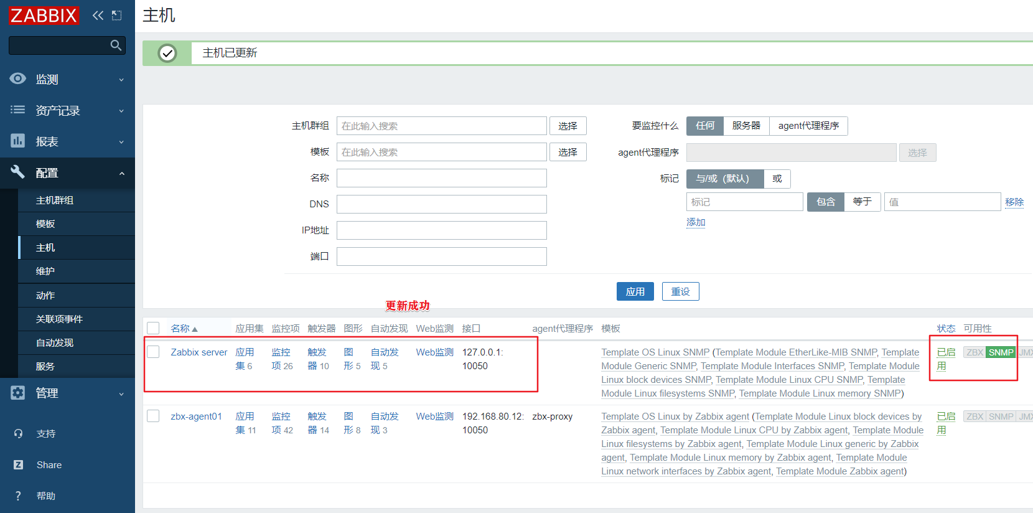Click the 标记 tag name field
The height and width of the screenshot is (513, 1033).
pyautogui.click(x=745, y=202)
